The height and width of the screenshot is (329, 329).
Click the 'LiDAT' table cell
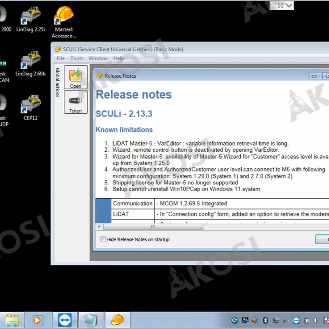133,214
